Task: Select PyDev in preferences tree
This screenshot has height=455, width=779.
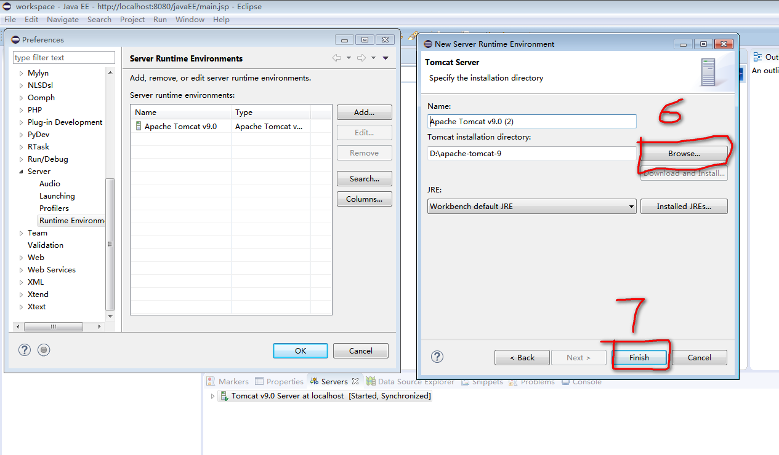Action: pos(38,135)
